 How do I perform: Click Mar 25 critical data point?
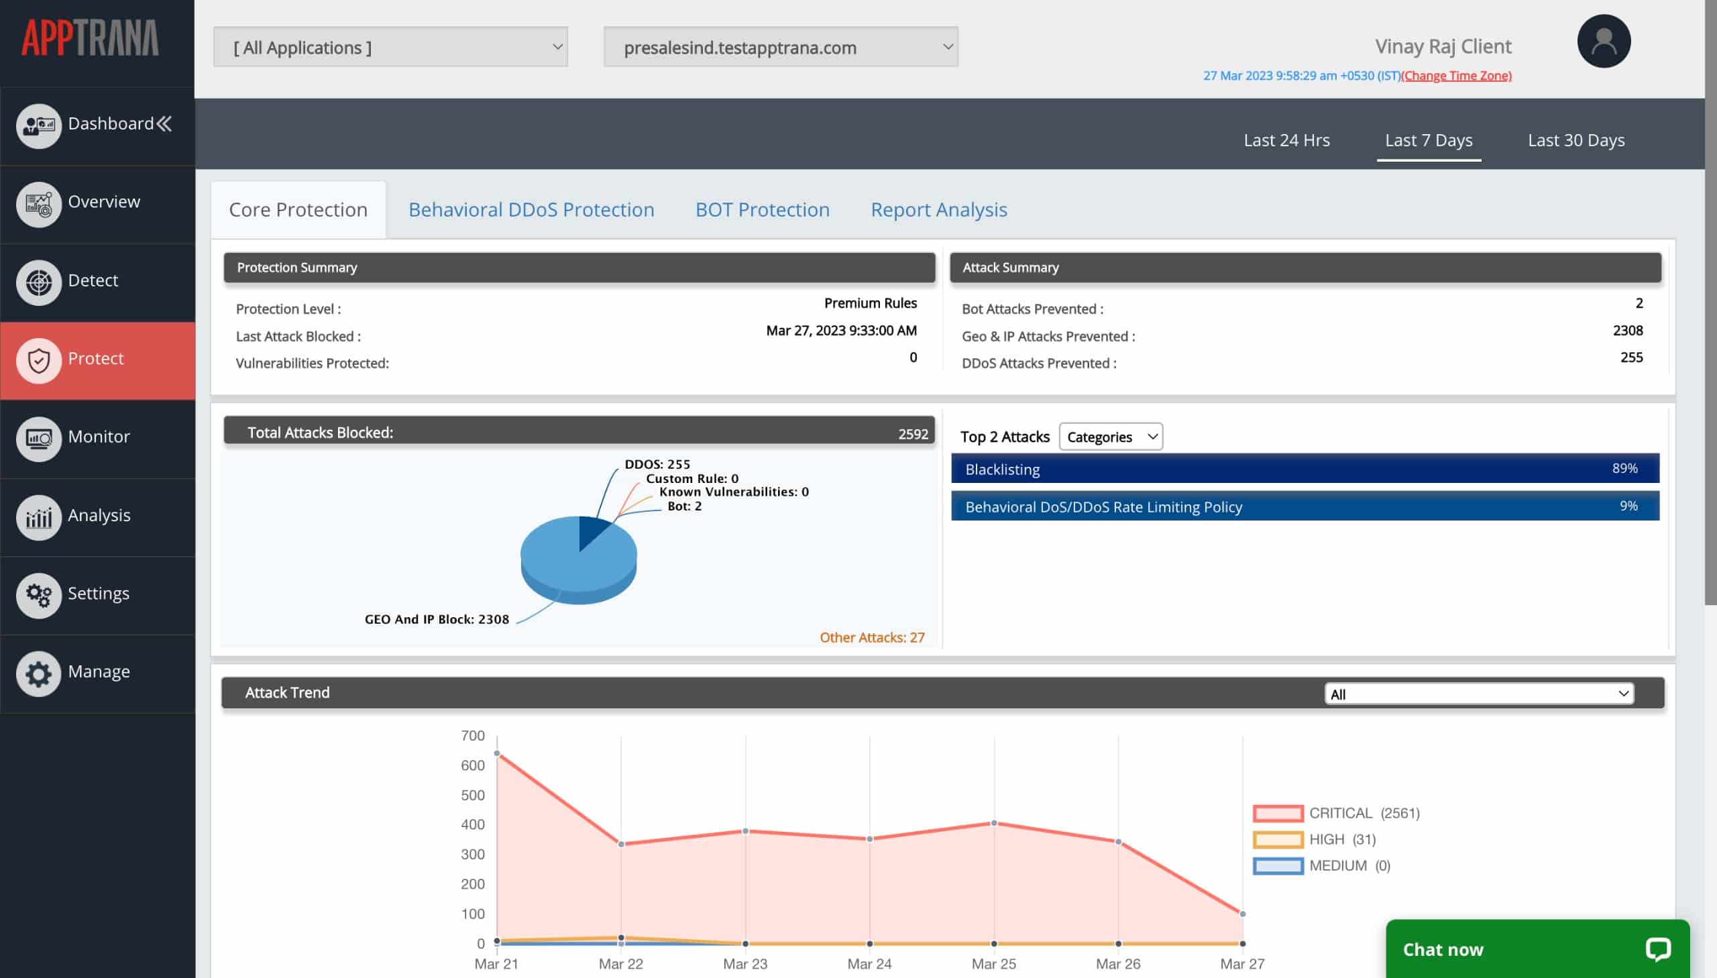point(994,823)
